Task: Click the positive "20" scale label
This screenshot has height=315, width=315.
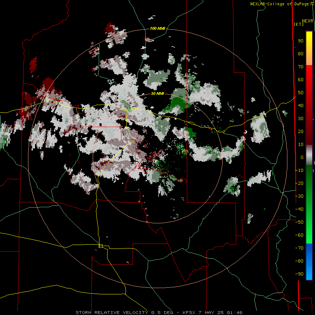Action: [x=301, y=132]
